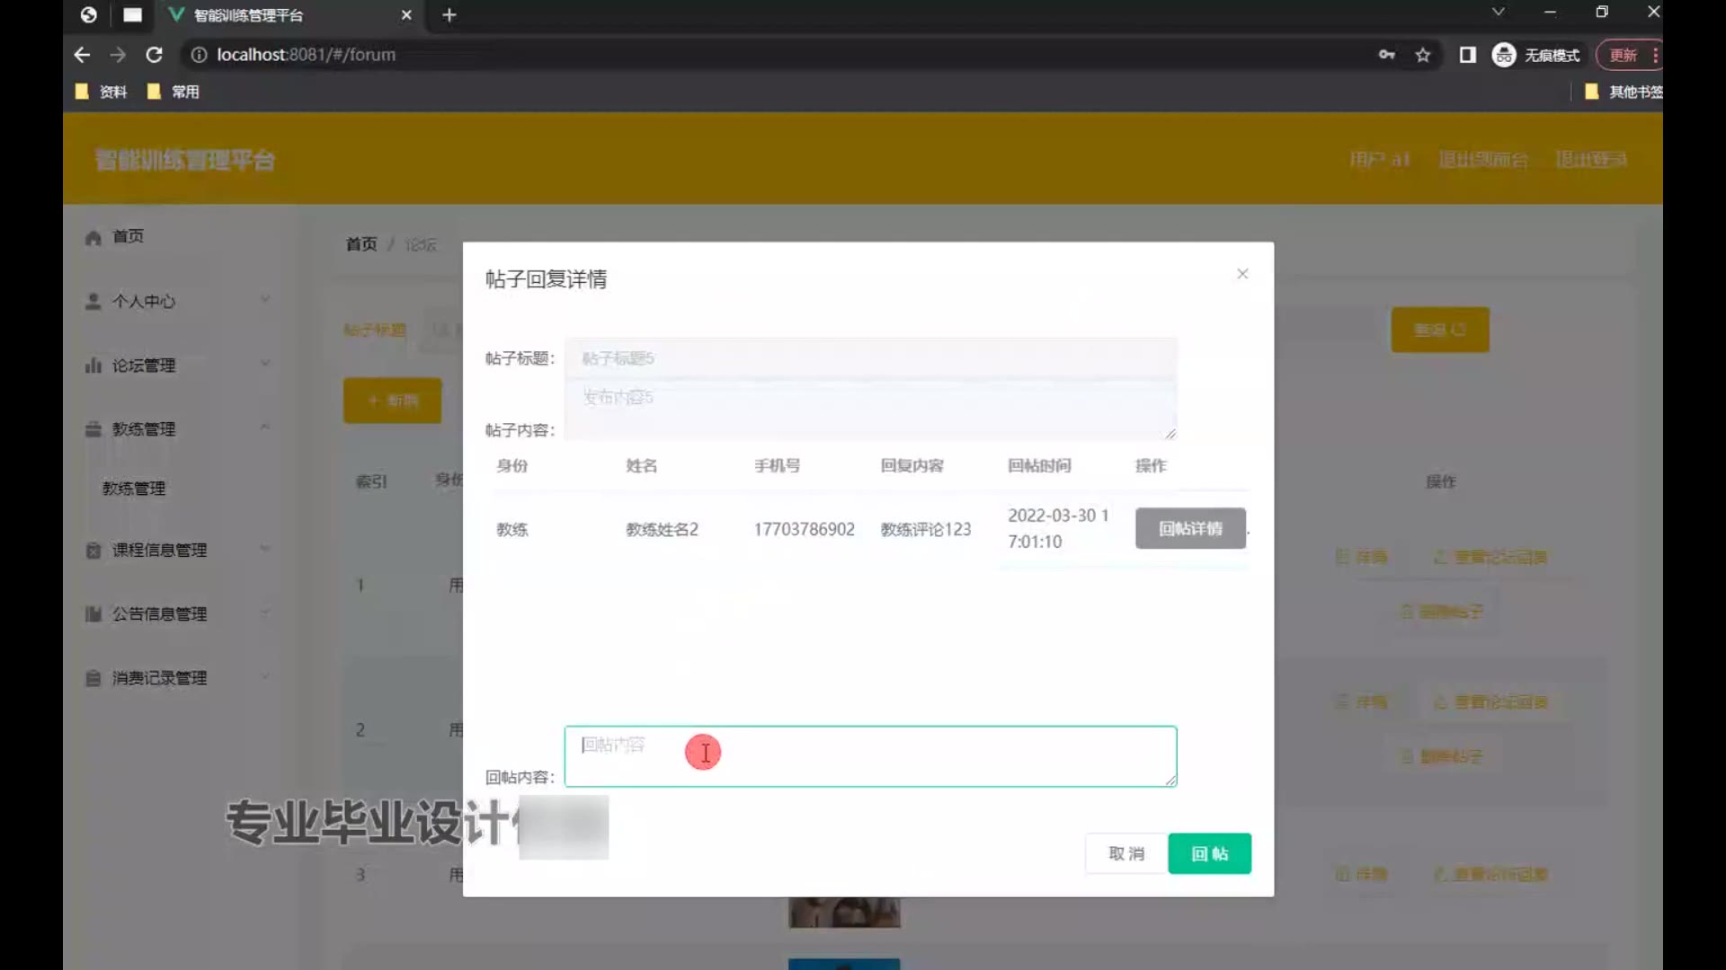
Task: Click the address bar URL
Action: [306, 55]
